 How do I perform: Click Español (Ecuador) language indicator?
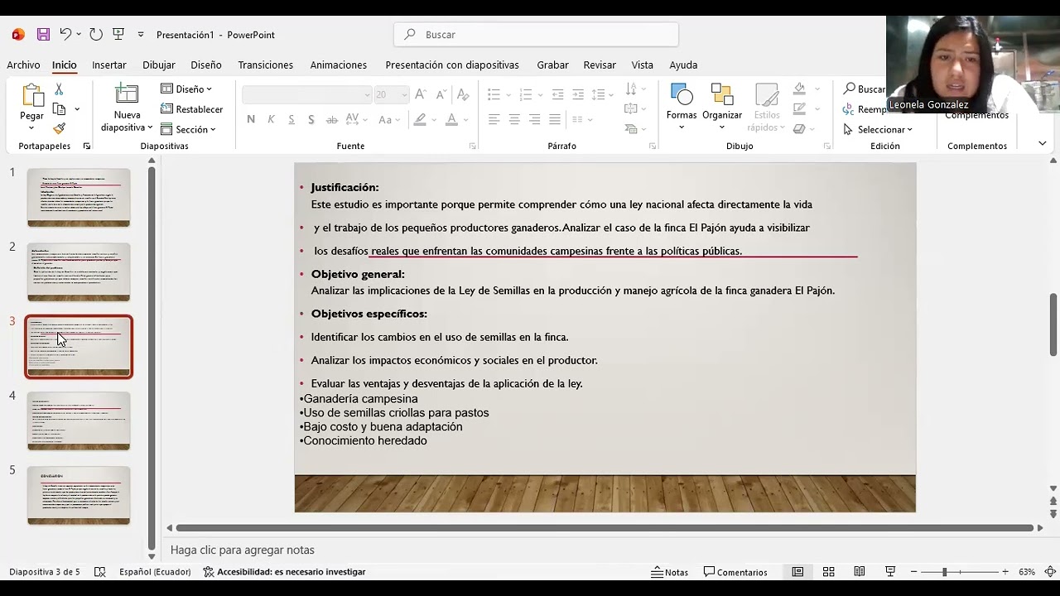(155, 572)
